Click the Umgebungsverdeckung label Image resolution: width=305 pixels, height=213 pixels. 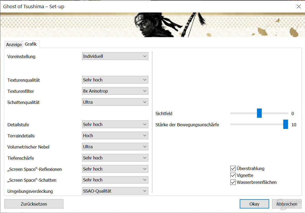[30, 191]
